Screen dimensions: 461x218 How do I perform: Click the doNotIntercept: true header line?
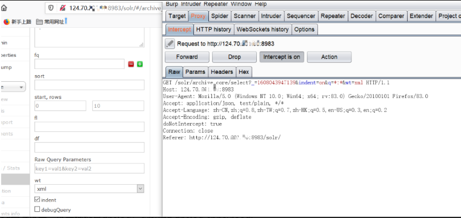(192, 124)
